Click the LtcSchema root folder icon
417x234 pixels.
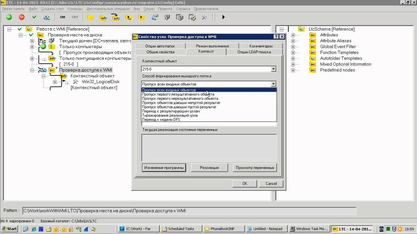click(301, 29)
